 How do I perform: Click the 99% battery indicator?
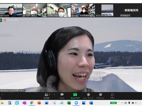(x=113, y=103)
